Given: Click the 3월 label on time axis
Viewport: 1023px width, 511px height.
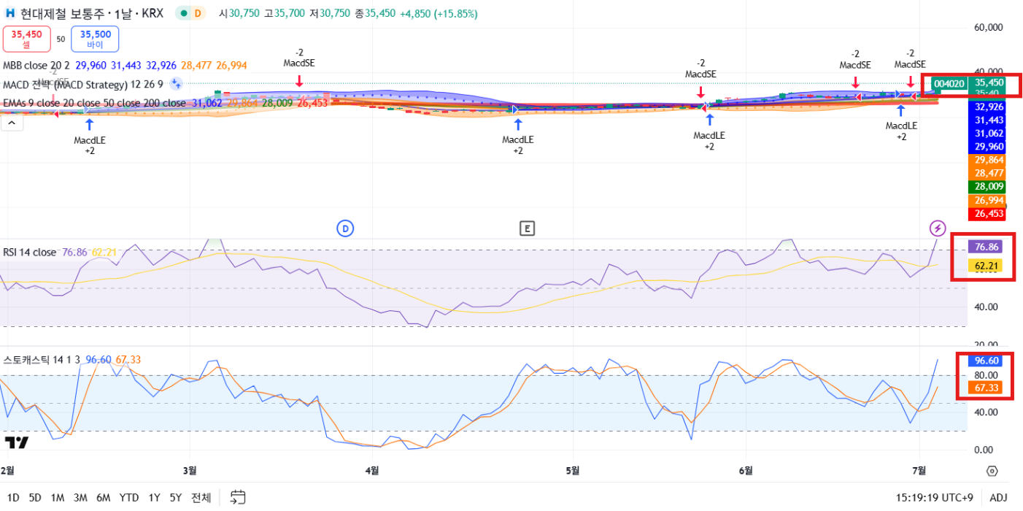Looking at the screenshot, I should 190,470.
